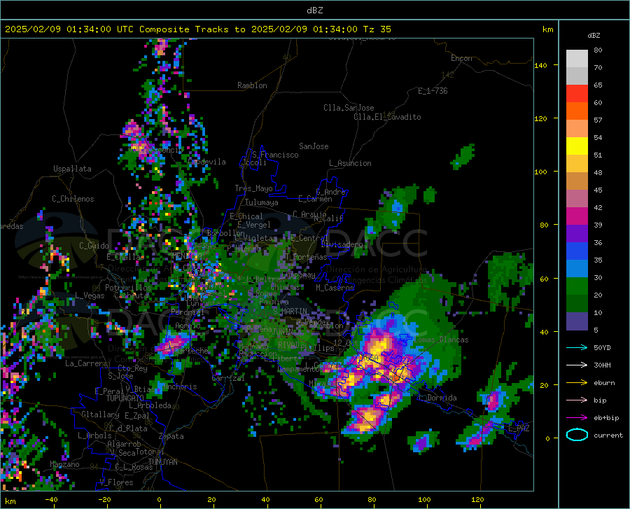Click the Clla.SanJose label
This screenshot has width=630, height=509.
(349, 108)
